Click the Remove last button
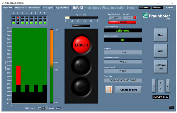The image size is (177, 113). point(161,67)
